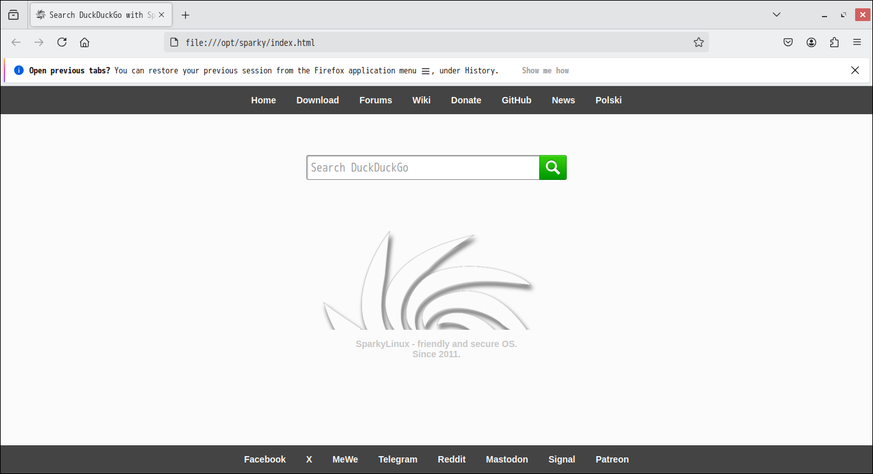This screenshot has height=474, width=873.
Task: Click the 'SparkyLinux - friendly and secure OS.' text
Action: tap(436, 344)
